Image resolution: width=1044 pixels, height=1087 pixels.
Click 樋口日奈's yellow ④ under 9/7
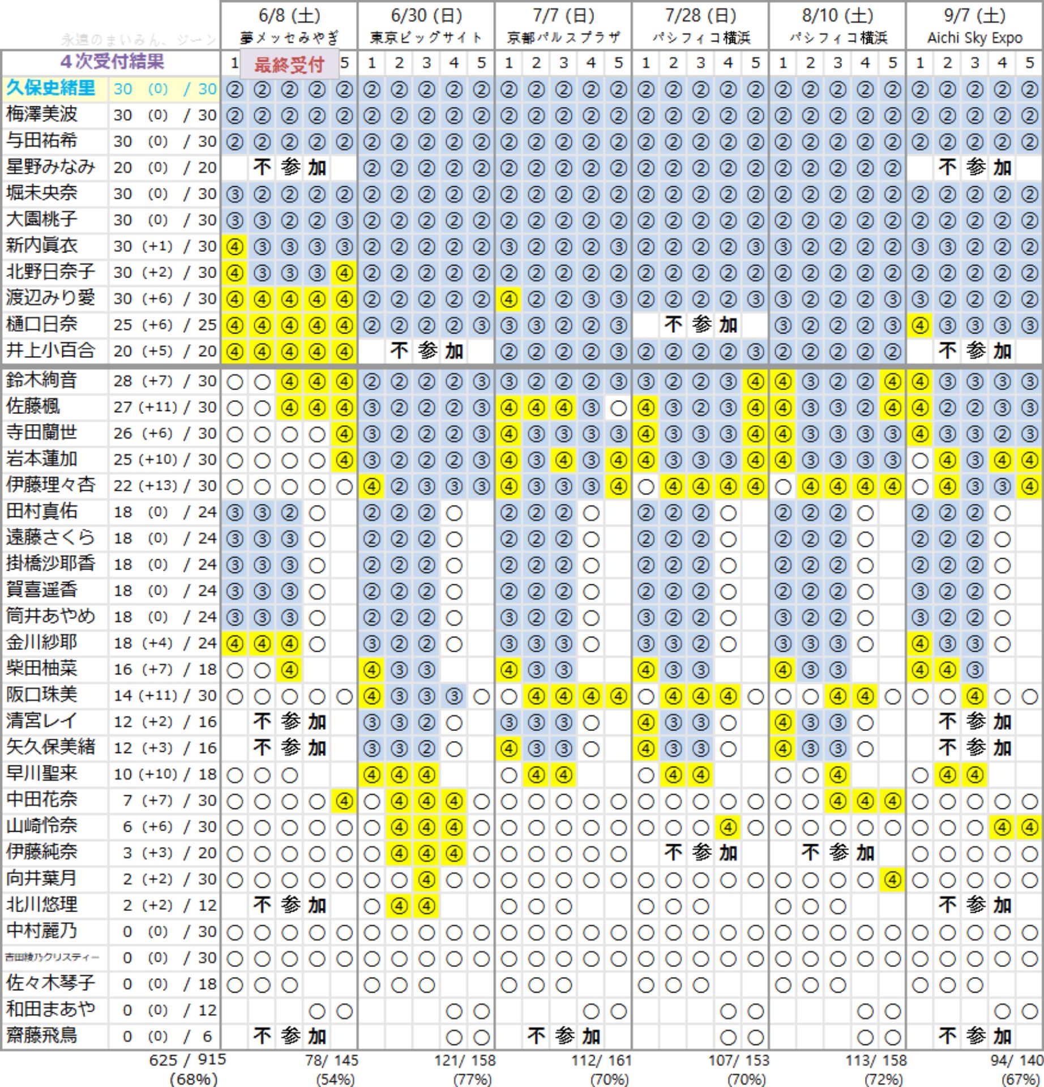(x=919, y=326)
